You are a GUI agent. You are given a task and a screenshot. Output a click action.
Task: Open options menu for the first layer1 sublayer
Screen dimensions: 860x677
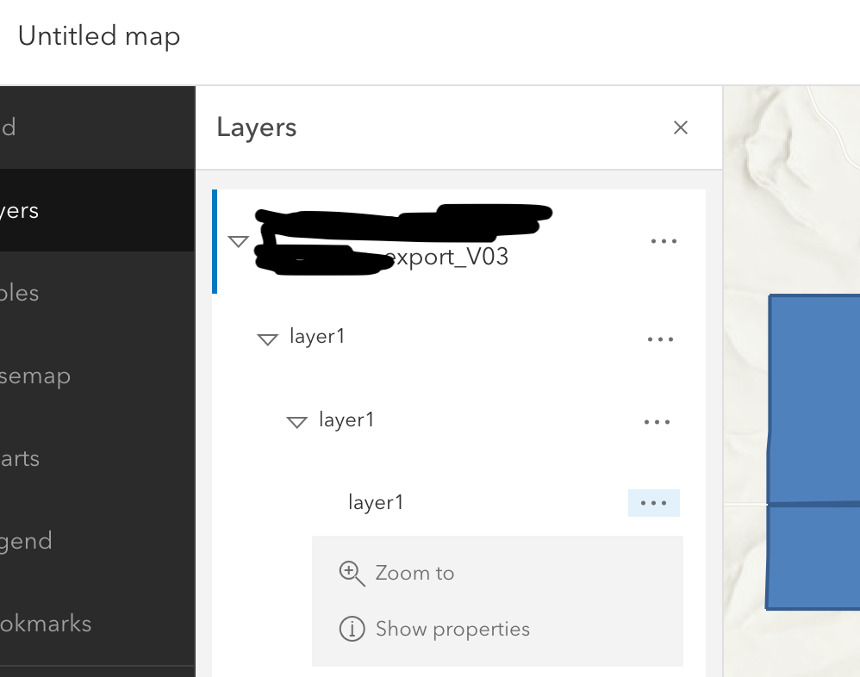click(660, 338)
